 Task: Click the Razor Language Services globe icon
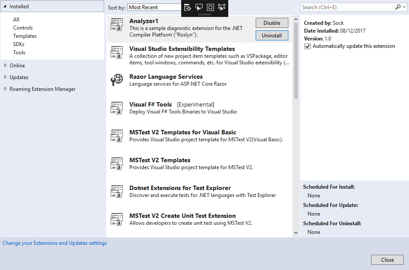tap(117, 80)
